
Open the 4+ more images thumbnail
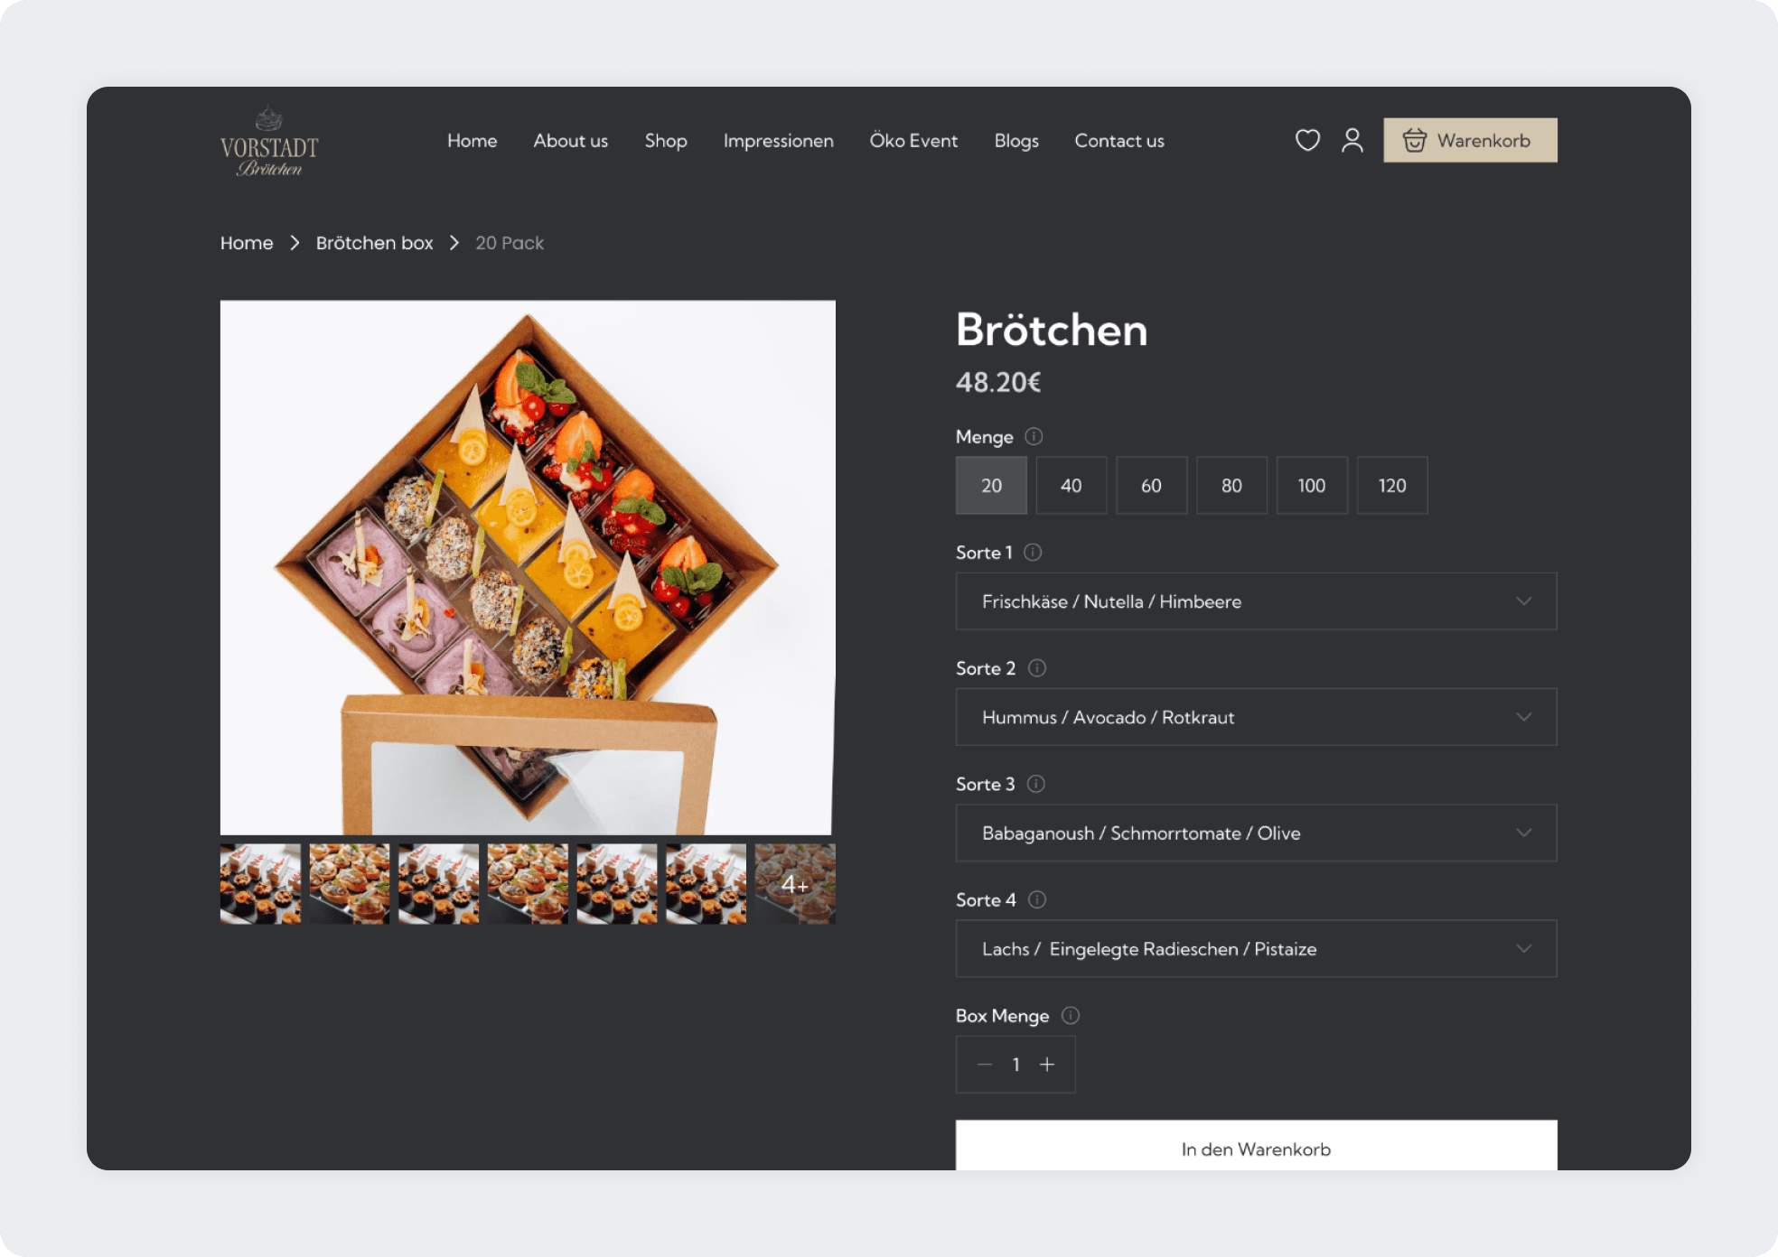click(x=795, y=884)
